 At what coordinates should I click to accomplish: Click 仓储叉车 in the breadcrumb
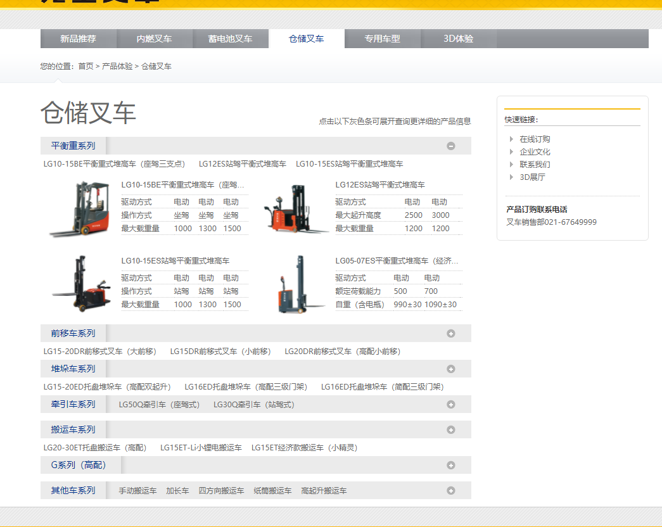tap(156, 67)
